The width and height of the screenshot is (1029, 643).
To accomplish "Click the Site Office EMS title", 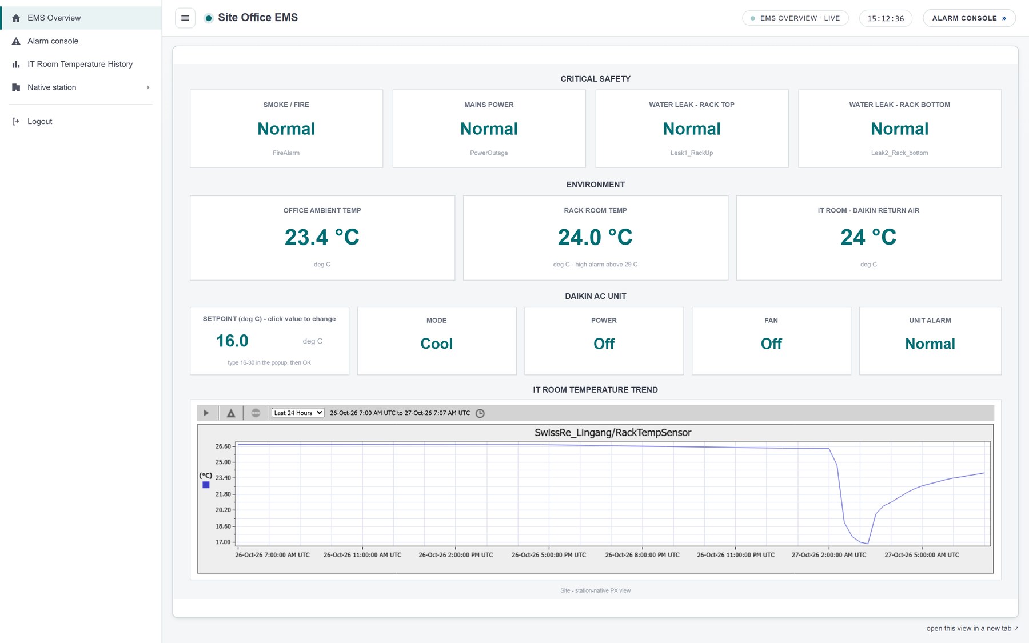I will click(x=258, y=18).
